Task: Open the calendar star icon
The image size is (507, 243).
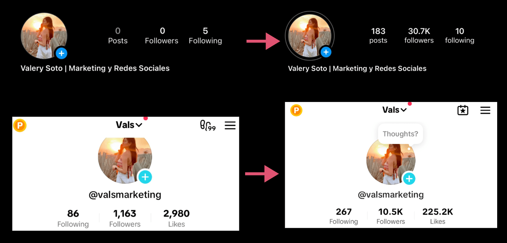Action: (x=463, y=110)
